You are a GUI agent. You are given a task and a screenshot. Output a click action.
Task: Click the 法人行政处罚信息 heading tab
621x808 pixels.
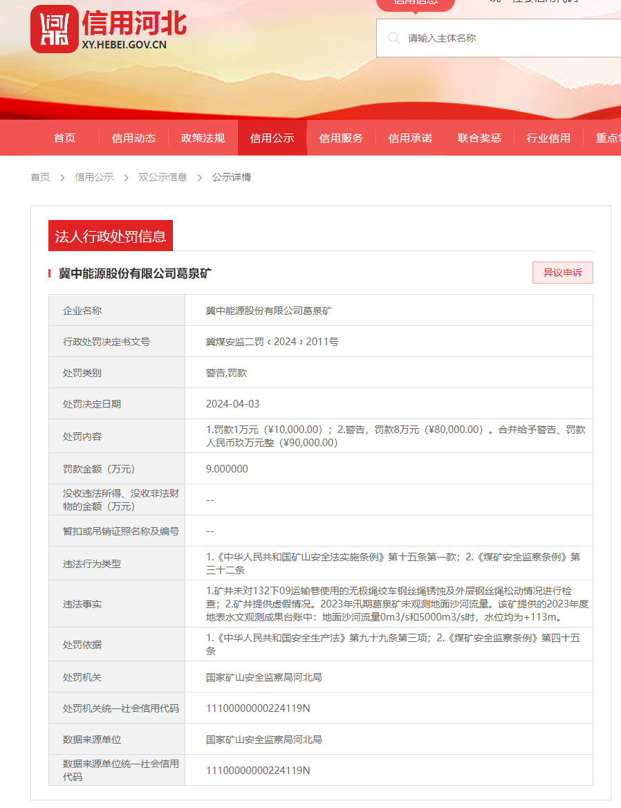coord(111,236)
